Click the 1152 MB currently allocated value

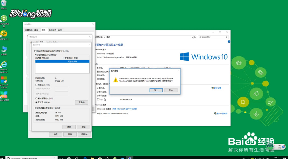coord(59,120)
